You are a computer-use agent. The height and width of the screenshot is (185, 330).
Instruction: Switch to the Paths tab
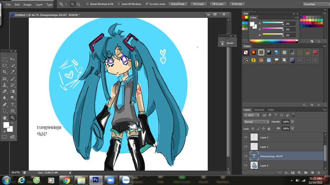(x=271, y=110)
